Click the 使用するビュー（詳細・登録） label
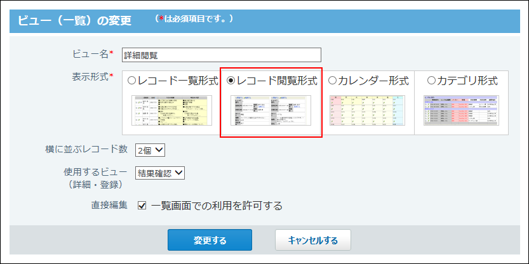 [95, 178]
